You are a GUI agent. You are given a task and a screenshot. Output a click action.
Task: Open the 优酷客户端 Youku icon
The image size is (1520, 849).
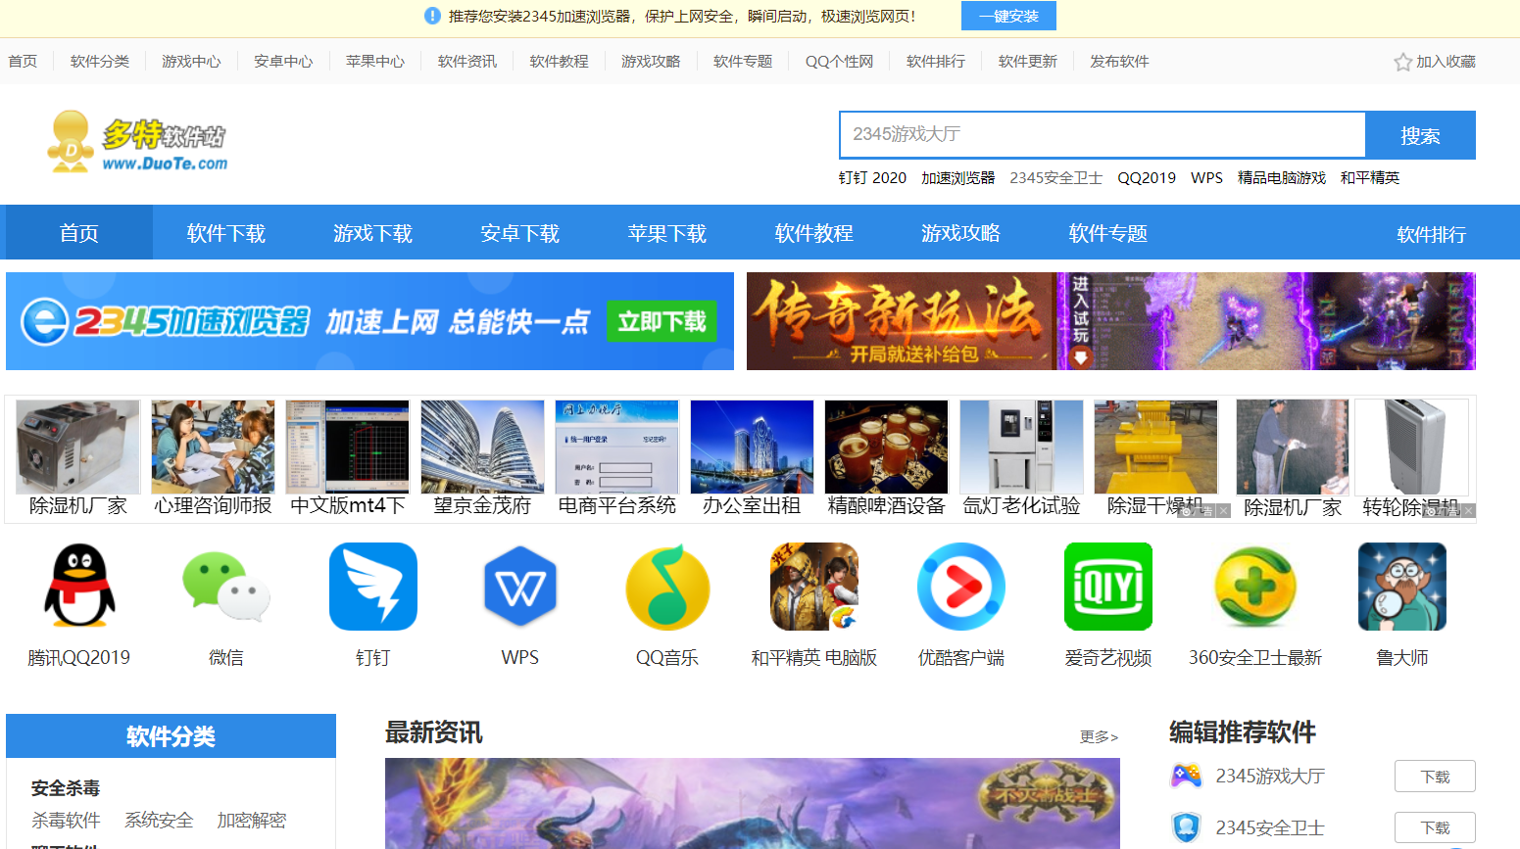[x=961, y=586]
